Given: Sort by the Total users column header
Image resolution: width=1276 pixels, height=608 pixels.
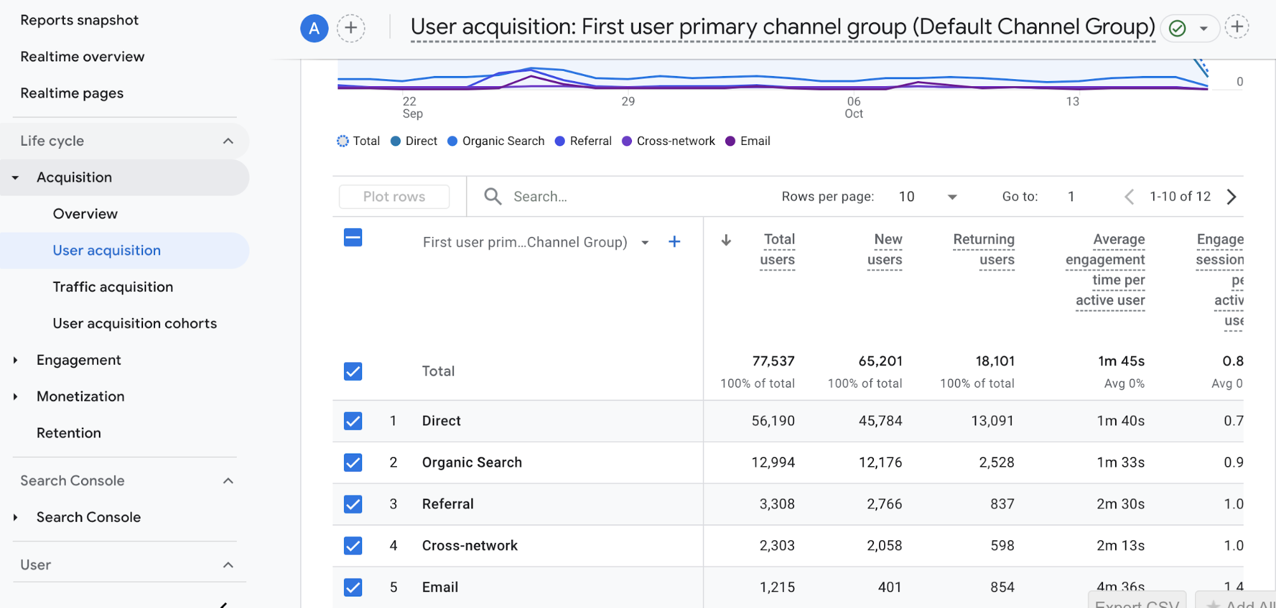Looking at the screenshot, I should [x=777, y=250].
